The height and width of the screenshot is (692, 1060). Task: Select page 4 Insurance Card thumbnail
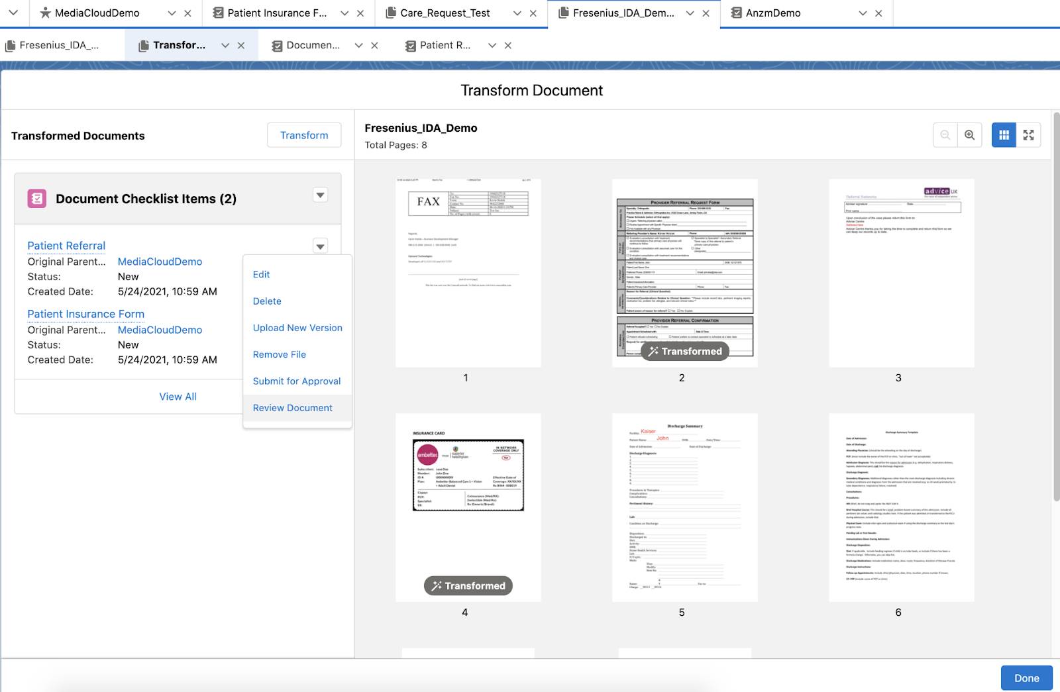point(468,507)
